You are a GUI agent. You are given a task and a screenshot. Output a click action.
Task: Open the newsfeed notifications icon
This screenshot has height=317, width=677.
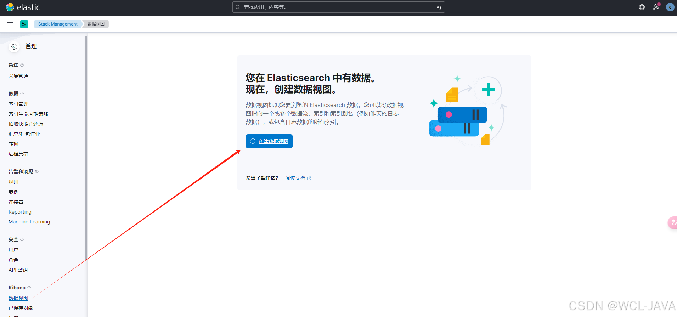click(x=656, y=7)
